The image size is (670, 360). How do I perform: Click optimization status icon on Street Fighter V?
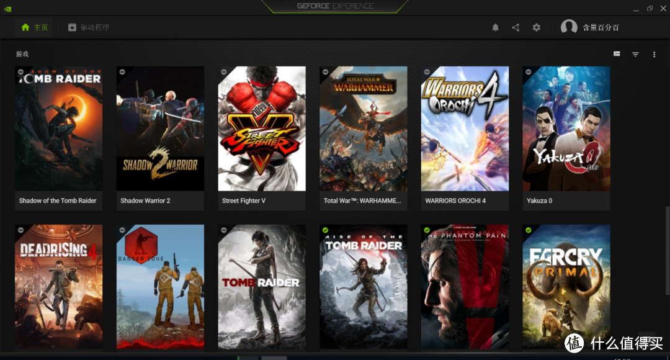coord(224,72)
